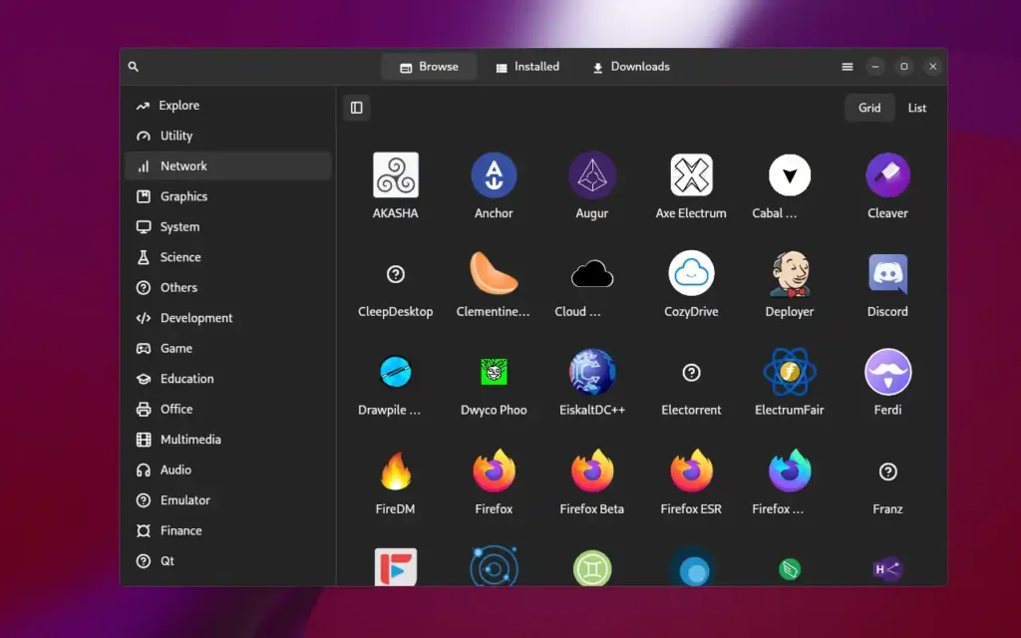
Task: Click the ElectrumFair wallet icon
Action: click(x=789, y=374)
